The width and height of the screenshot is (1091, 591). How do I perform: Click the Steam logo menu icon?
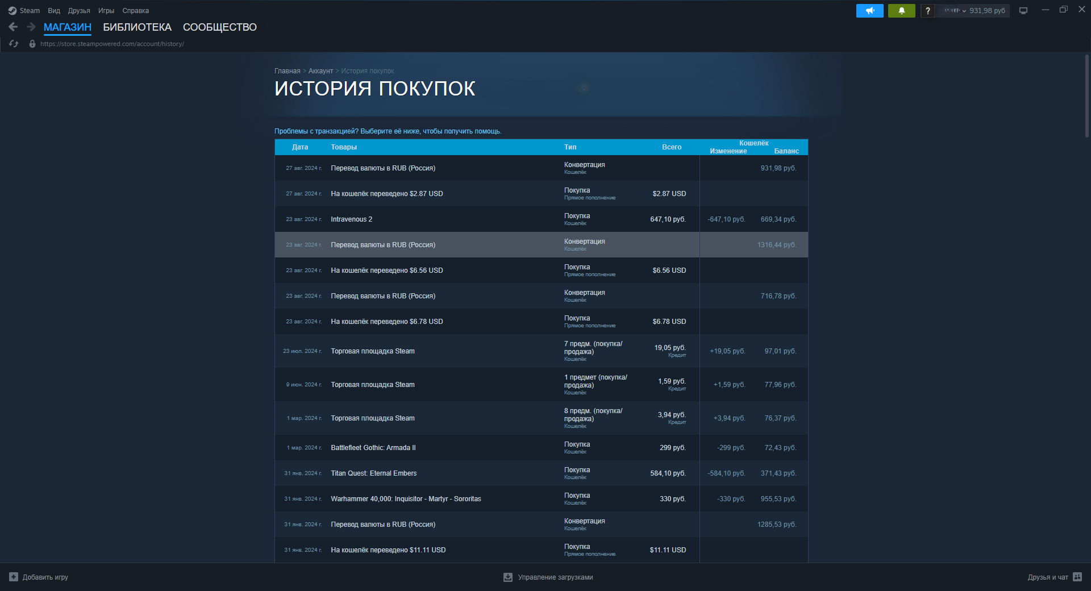tap(13, 11)
